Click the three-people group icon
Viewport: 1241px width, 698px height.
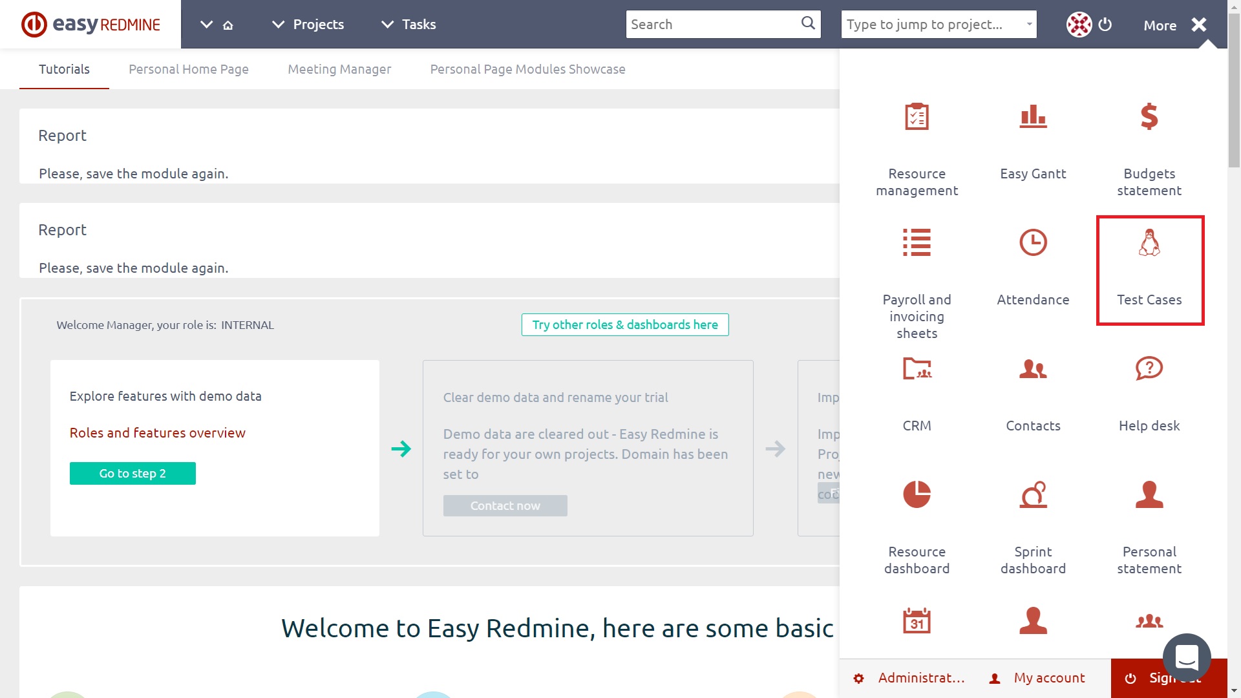[1149, 620]
